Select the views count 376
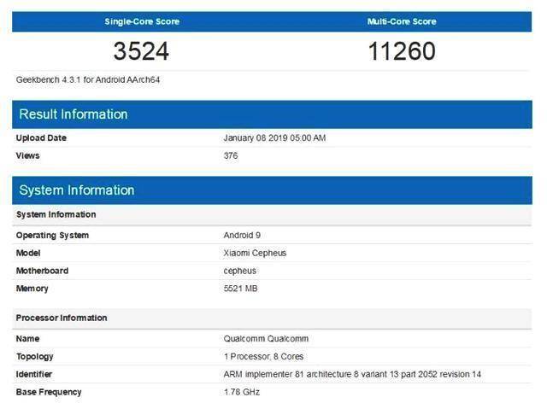The height and width of the screenshot is (409, 547). (x=231, y=155)
